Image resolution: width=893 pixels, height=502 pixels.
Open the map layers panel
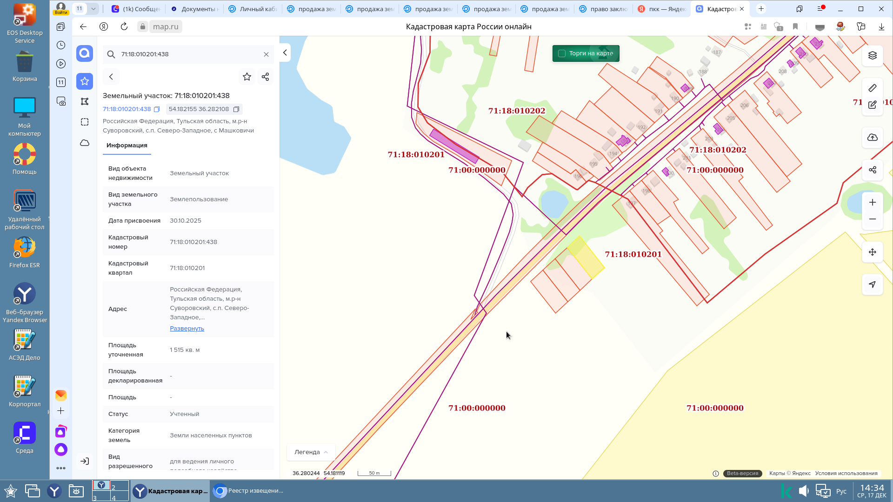pos(872,55)
